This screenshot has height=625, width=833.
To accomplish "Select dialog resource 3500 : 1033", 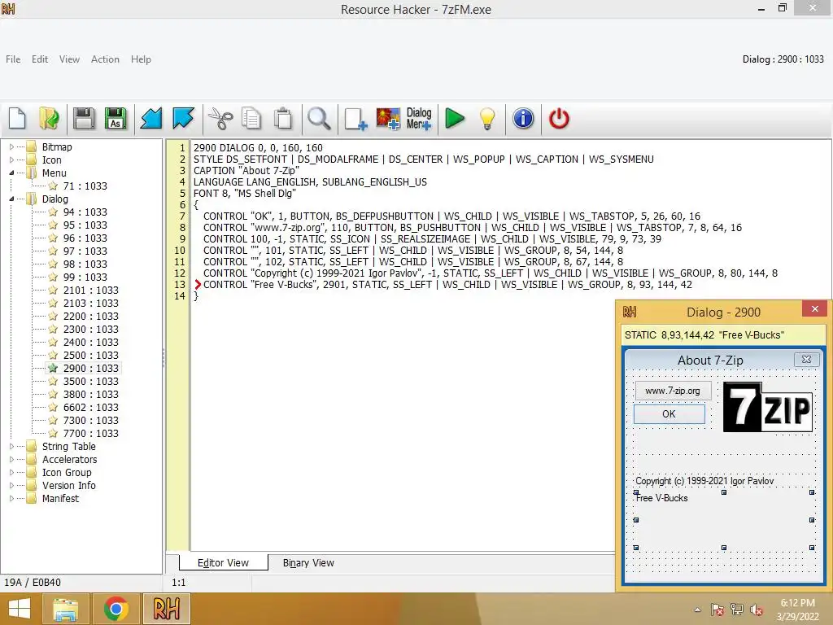I will [x=90, y=382].
